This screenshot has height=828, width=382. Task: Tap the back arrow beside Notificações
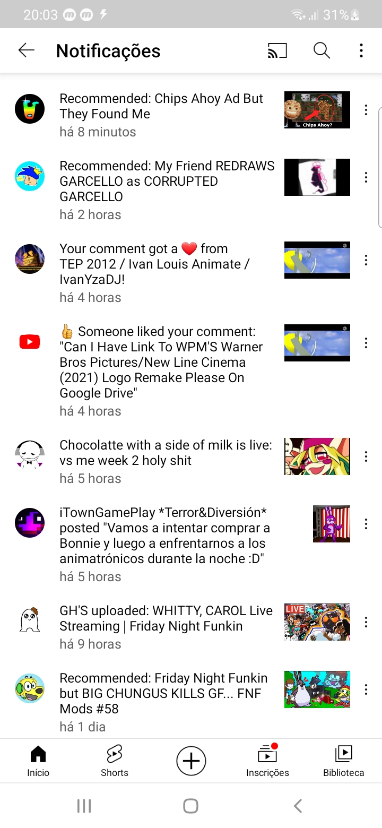[27, 50]
